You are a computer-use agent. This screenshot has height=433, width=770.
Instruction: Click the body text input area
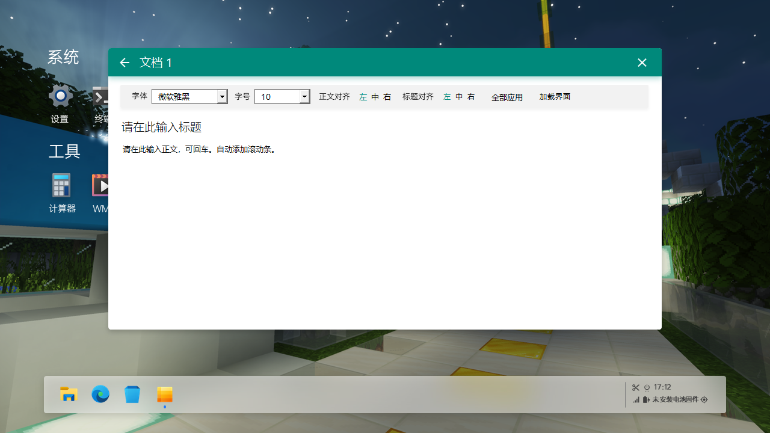pos(385,235)
